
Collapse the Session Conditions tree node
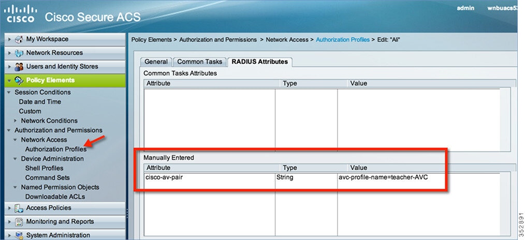[x=9, y=92]
